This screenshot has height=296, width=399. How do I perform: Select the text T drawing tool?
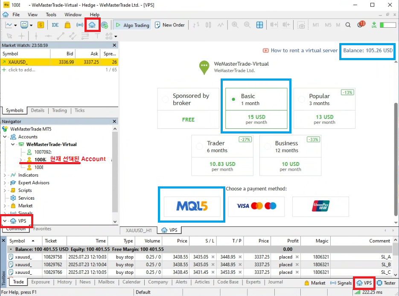97,36
